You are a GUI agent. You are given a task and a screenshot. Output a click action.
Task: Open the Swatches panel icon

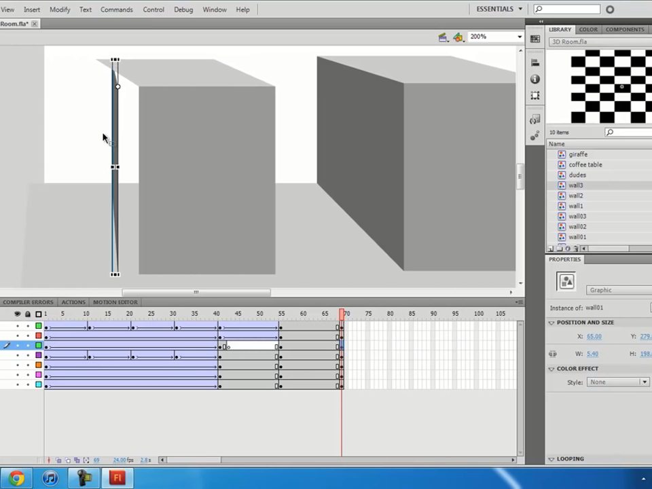(535, 39)
